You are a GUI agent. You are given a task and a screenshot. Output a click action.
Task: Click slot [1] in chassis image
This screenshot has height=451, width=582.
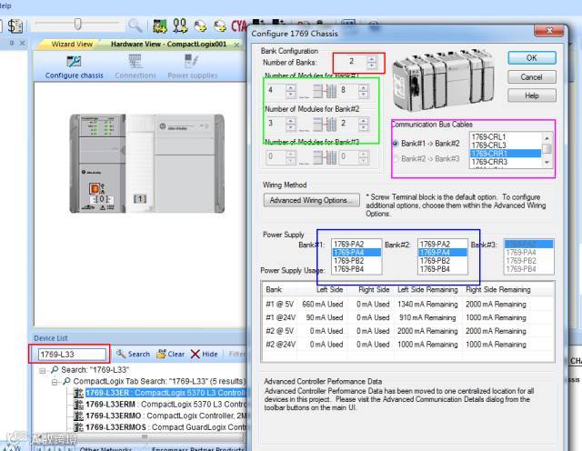pyautogui.click(x=140, y=199)
